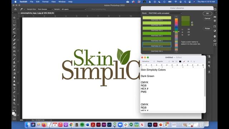The width and height of the screenshot is (229, 129).
Task: Toggle Italic in TextEdit toolbar
Action: (x=191, y=61)
